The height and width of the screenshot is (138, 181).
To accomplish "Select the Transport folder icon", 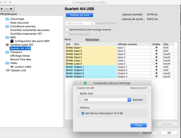I will [x=7, y=52].
